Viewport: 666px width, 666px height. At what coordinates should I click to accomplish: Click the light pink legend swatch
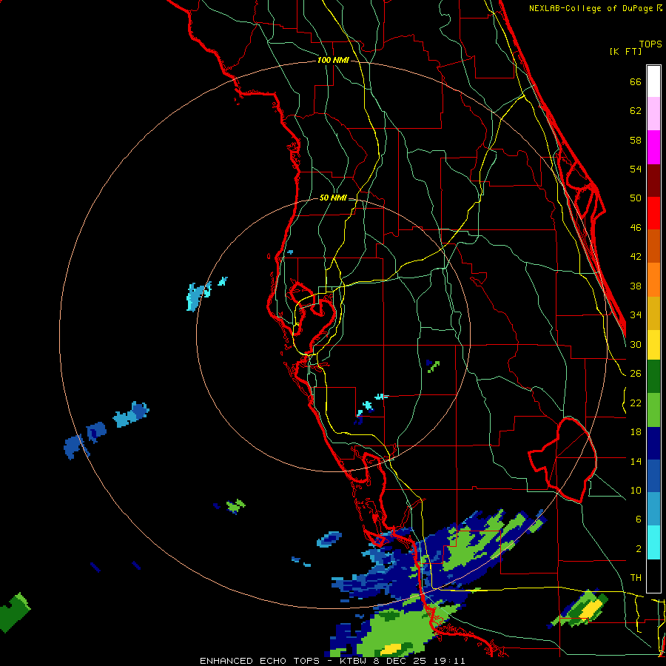coord(653,114)
